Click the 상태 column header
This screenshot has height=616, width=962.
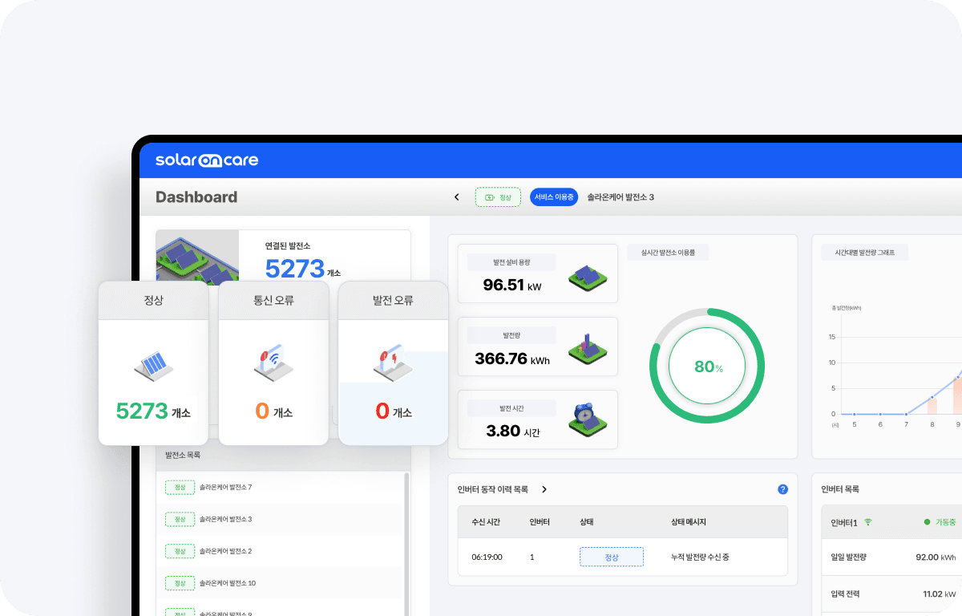click(587, 522)
